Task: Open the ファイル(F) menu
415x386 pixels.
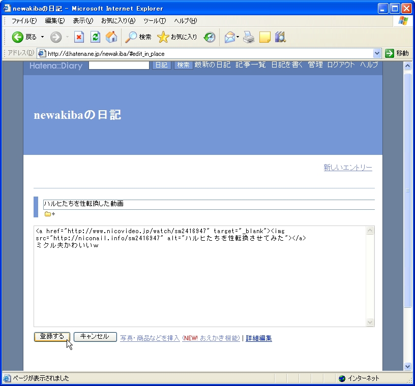Action: pos(24,21)
